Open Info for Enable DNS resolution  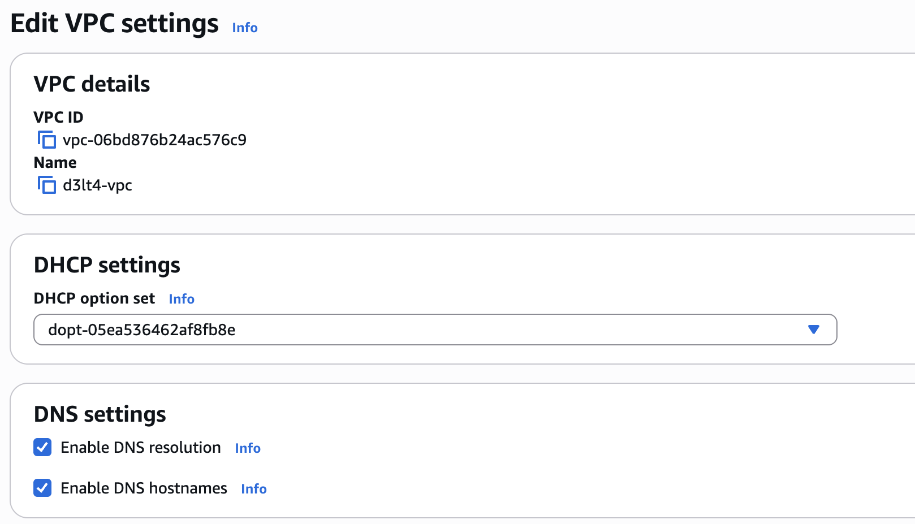[x=247, y=448]
